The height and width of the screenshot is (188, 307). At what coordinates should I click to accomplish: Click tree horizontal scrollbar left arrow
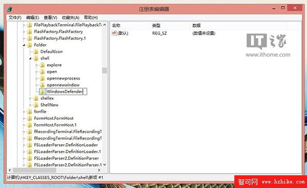coord(10,170)
